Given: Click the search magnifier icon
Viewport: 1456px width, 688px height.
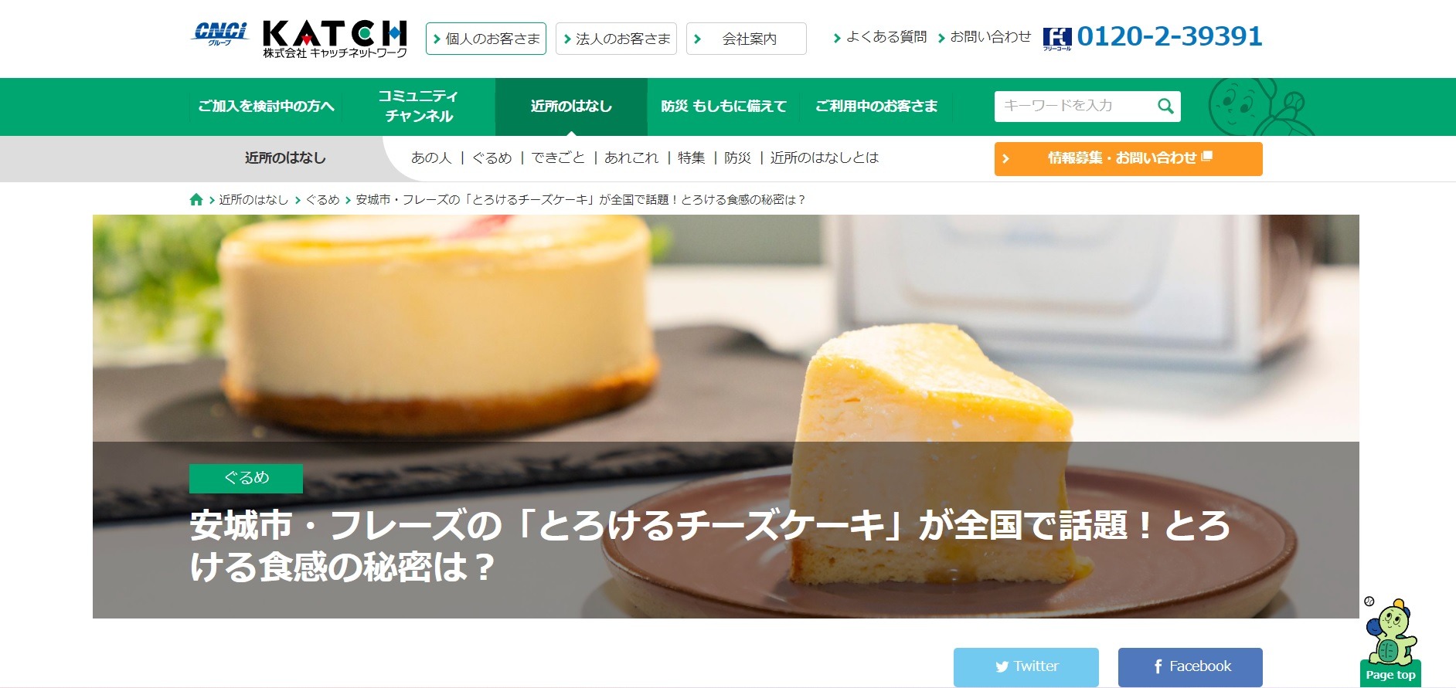Looking at the screenshot, I should [x=1165, y=107].
